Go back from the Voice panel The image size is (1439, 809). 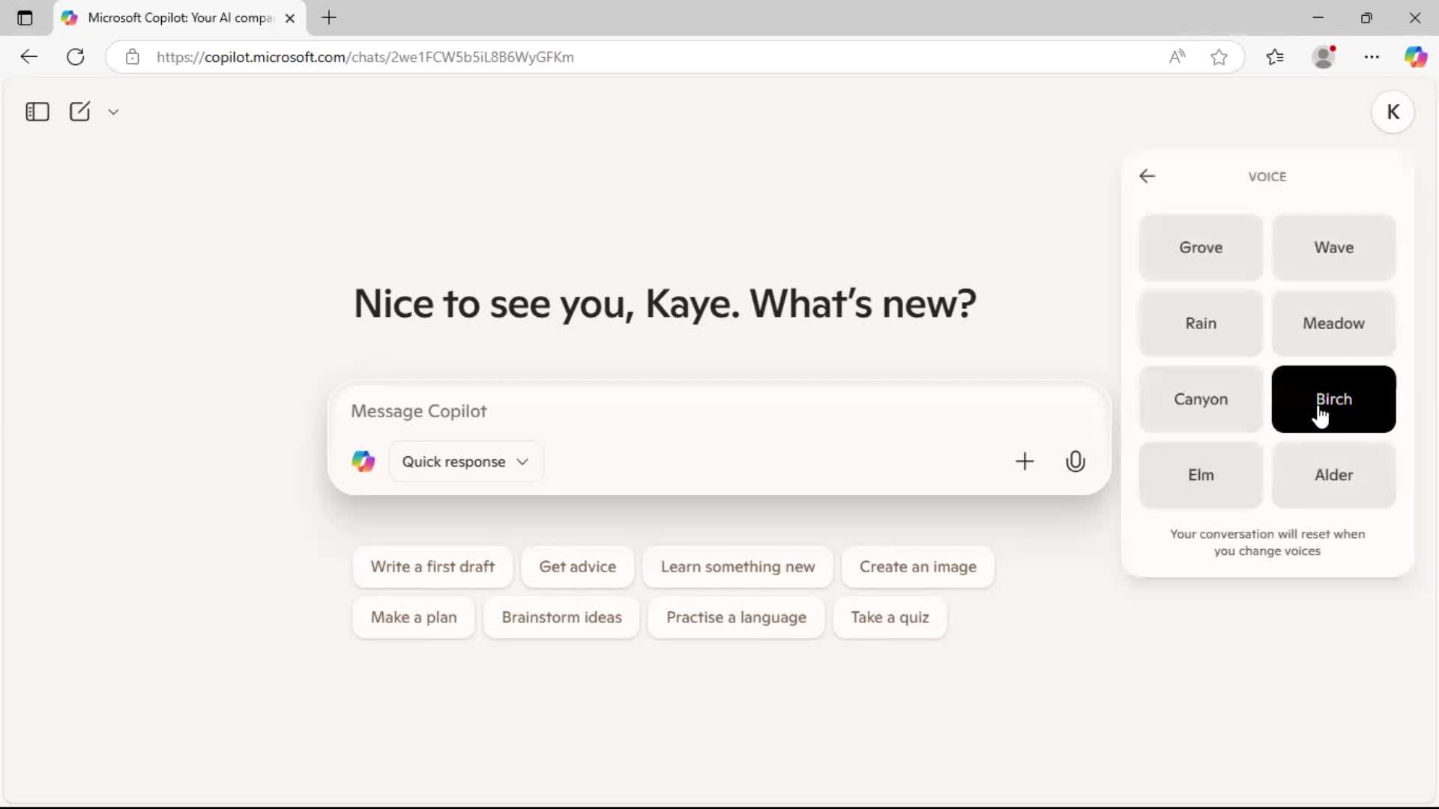[1147, 176]
